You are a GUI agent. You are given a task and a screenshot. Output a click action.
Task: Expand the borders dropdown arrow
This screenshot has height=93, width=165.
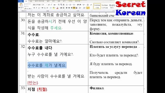(x=89, y=8)
